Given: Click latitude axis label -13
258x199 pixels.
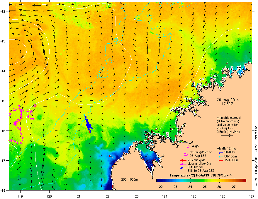Looking at the screenshot, I should tap(3, 41).
